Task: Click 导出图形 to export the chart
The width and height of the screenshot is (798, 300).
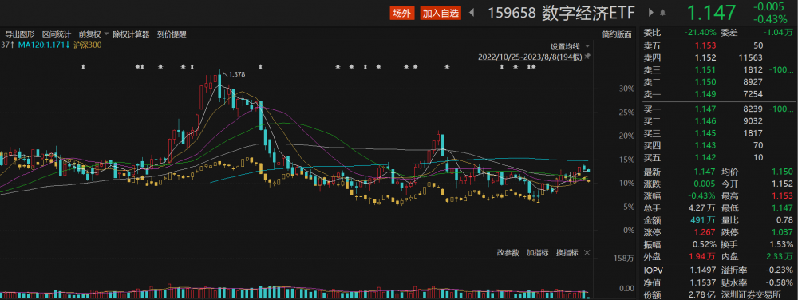Action: (x=20, y=34)
